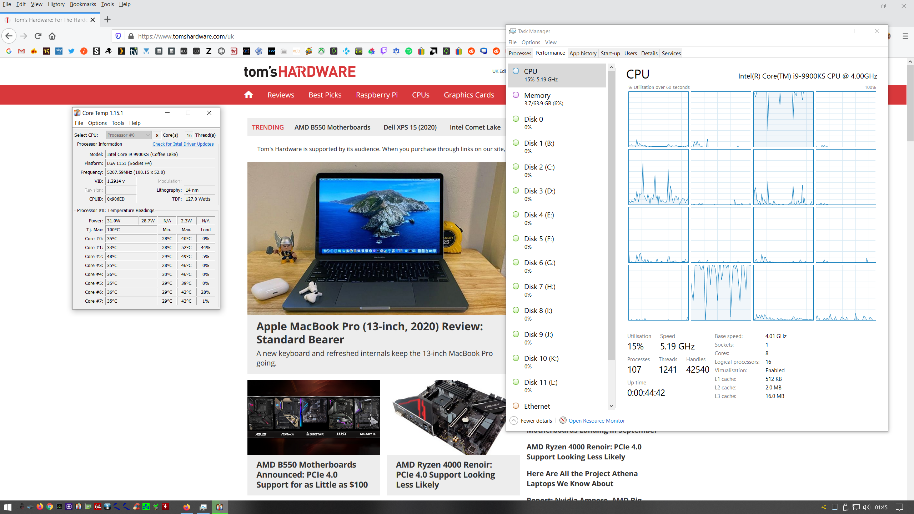
Task: Switch to App history tab
Action: pyautogui.click(x=583, y=53)
